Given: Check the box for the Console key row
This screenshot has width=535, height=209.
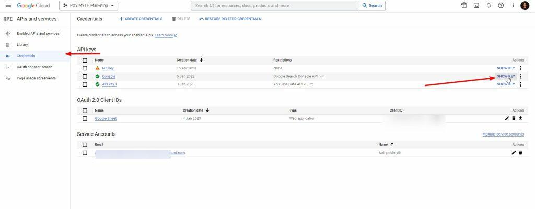Looking at the screenshot, I should [85, 76].
